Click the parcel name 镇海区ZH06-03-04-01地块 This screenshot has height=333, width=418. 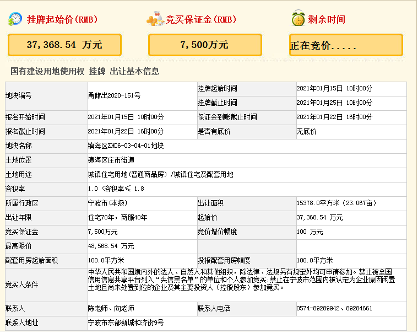126,146
